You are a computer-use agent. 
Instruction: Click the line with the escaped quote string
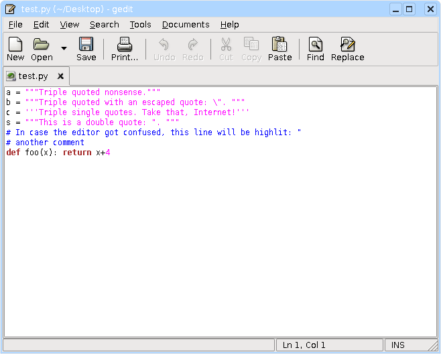click(125, 102)
